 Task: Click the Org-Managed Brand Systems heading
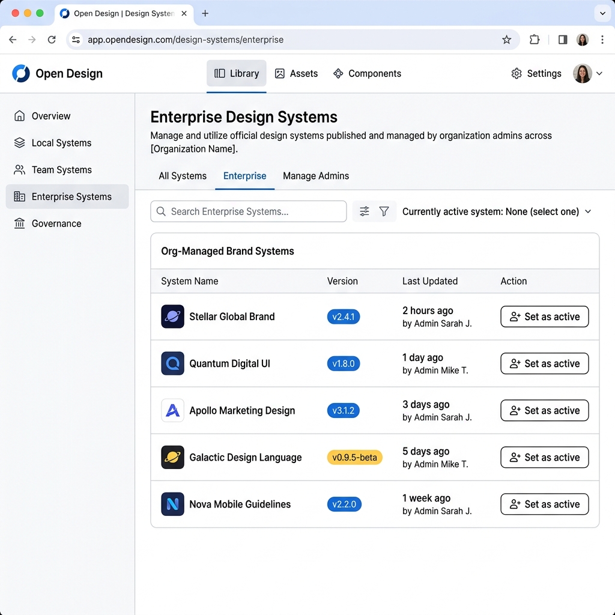click(228, 251)
